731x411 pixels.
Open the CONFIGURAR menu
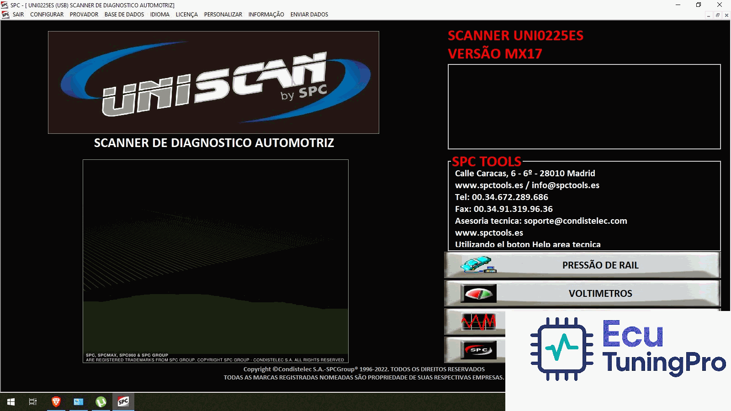pos(47,15)
